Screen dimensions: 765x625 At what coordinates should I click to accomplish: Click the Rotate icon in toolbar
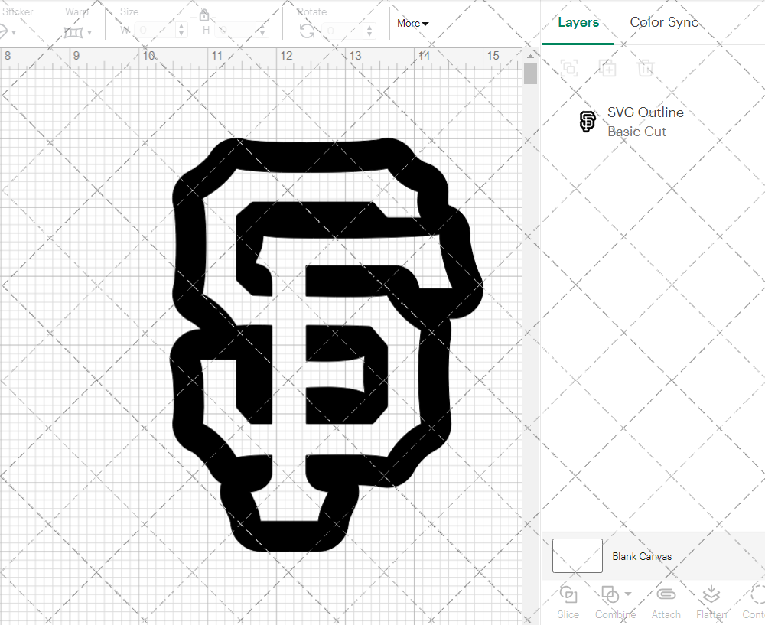pos(307,31)
